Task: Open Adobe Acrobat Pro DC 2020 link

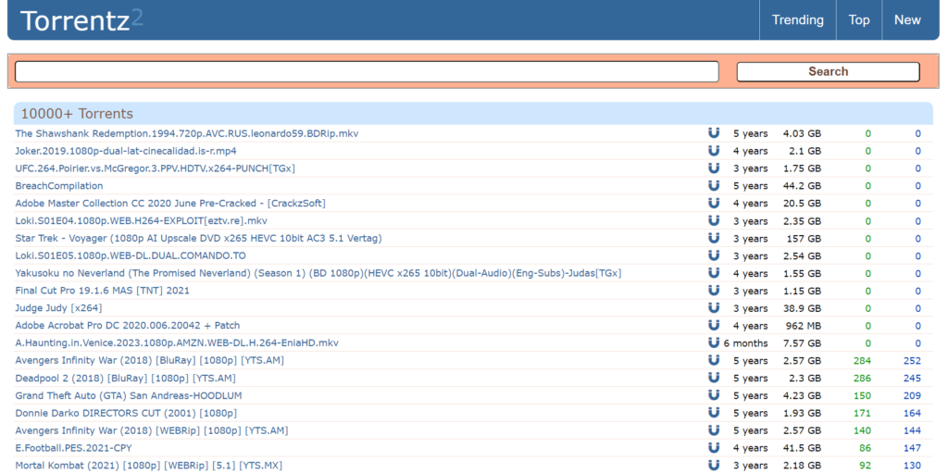Action: [x=128, y=326]
